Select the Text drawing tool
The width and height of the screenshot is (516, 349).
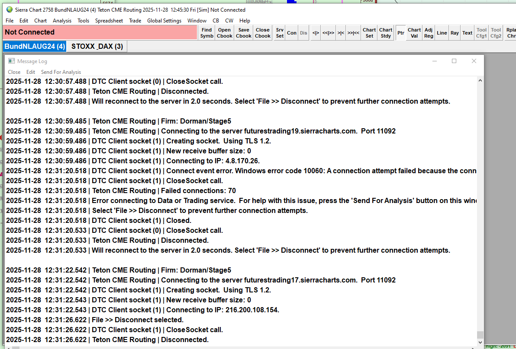(467, 33)
